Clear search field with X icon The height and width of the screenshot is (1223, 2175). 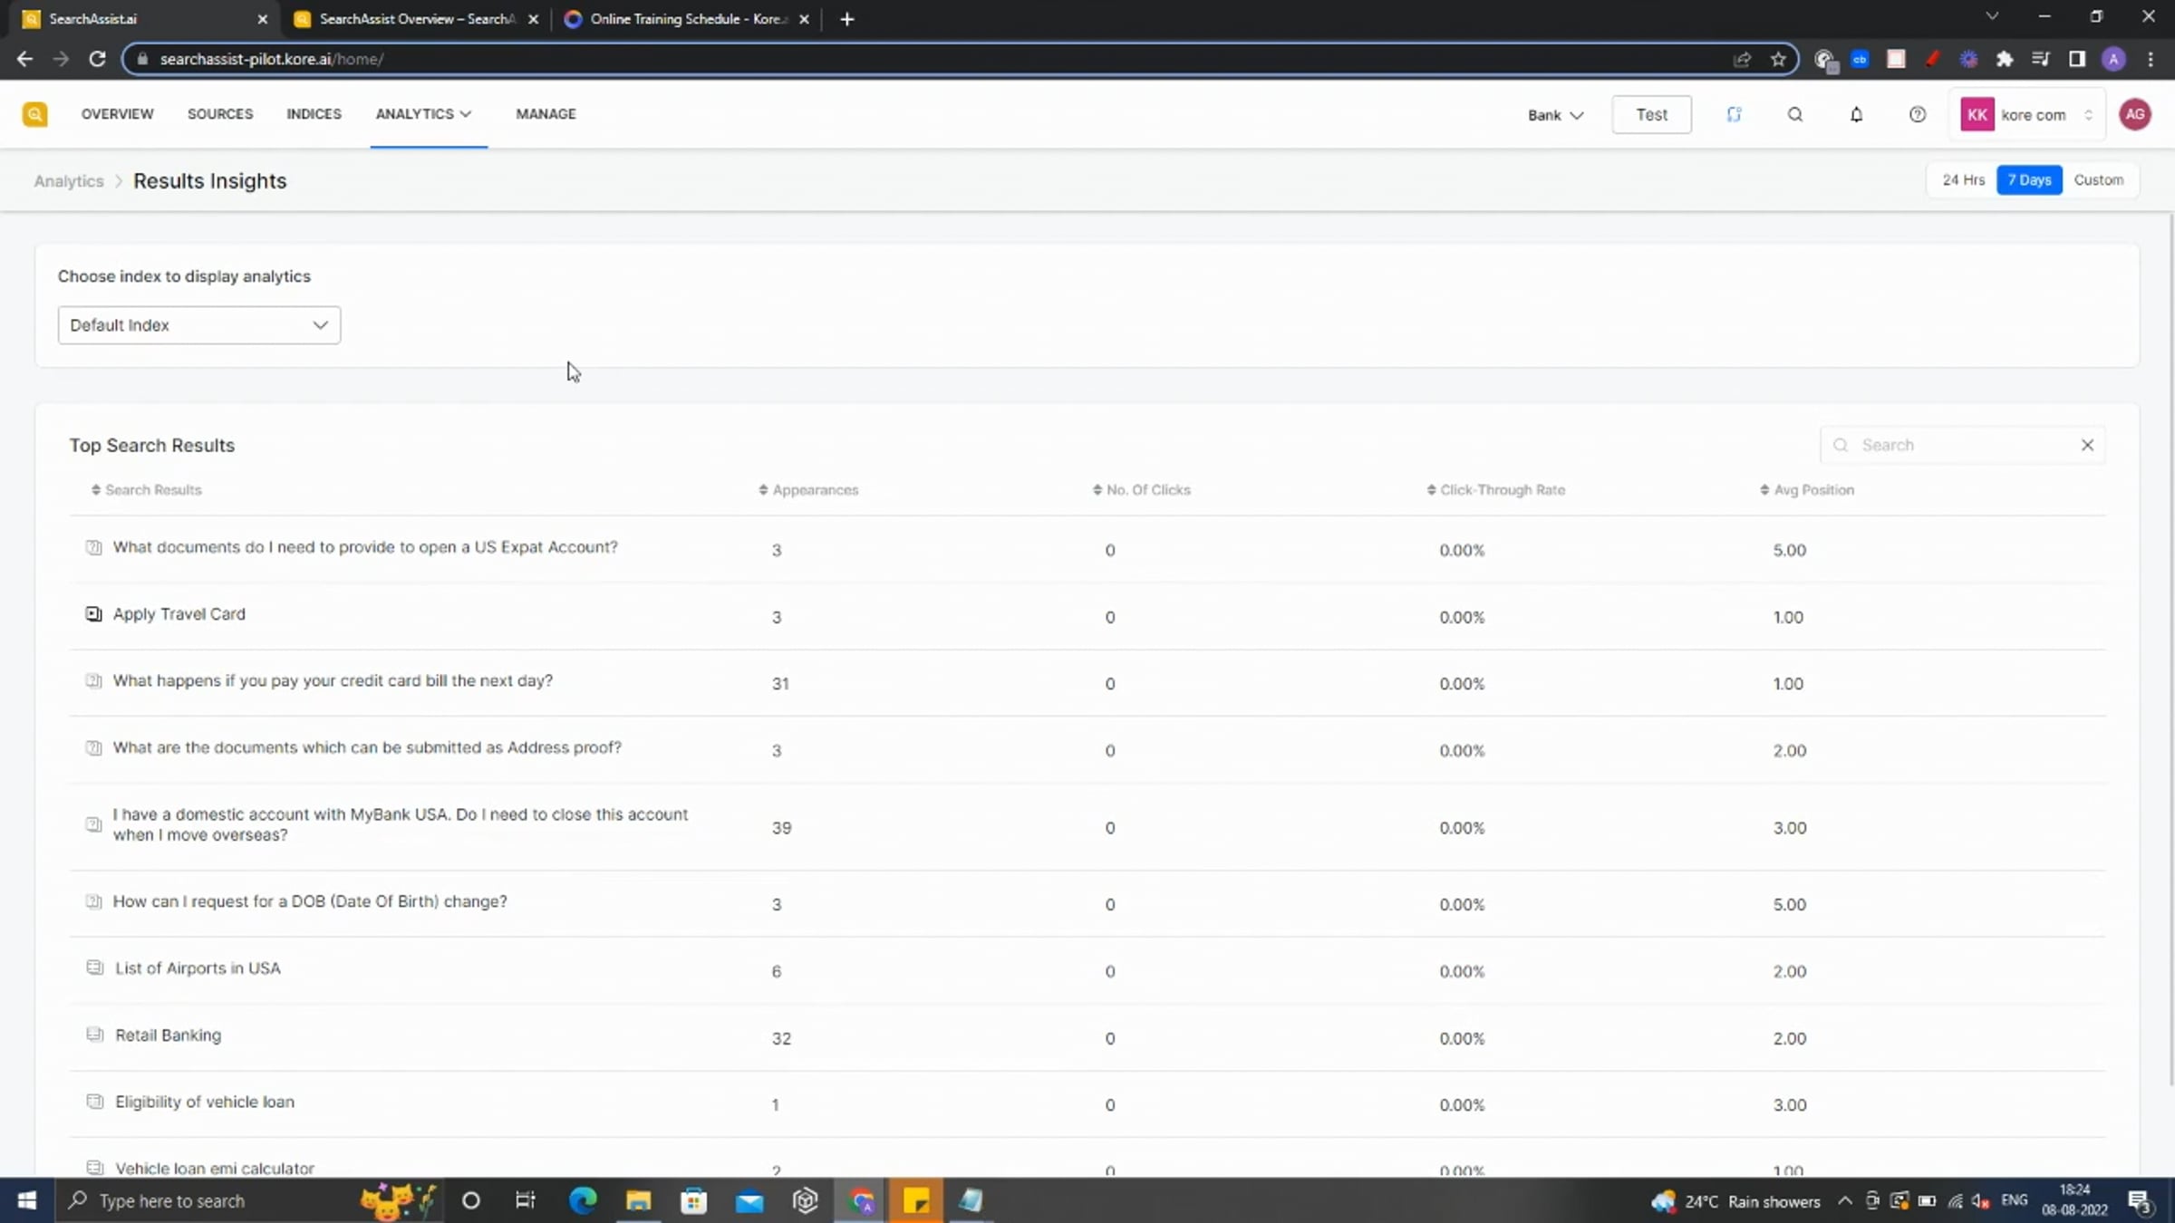tap(2087, 445)
